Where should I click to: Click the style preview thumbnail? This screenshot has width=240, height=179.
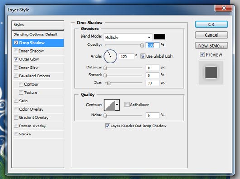pos(211,72)
